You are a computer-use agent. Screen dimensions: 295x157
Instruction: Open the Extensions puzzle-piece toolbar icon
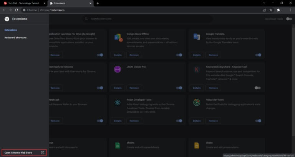pyautogui.click(x=278, y=10)
